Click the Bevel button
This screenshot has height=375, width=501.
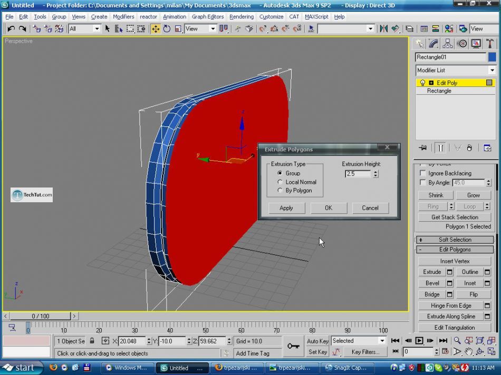(432, 283)
